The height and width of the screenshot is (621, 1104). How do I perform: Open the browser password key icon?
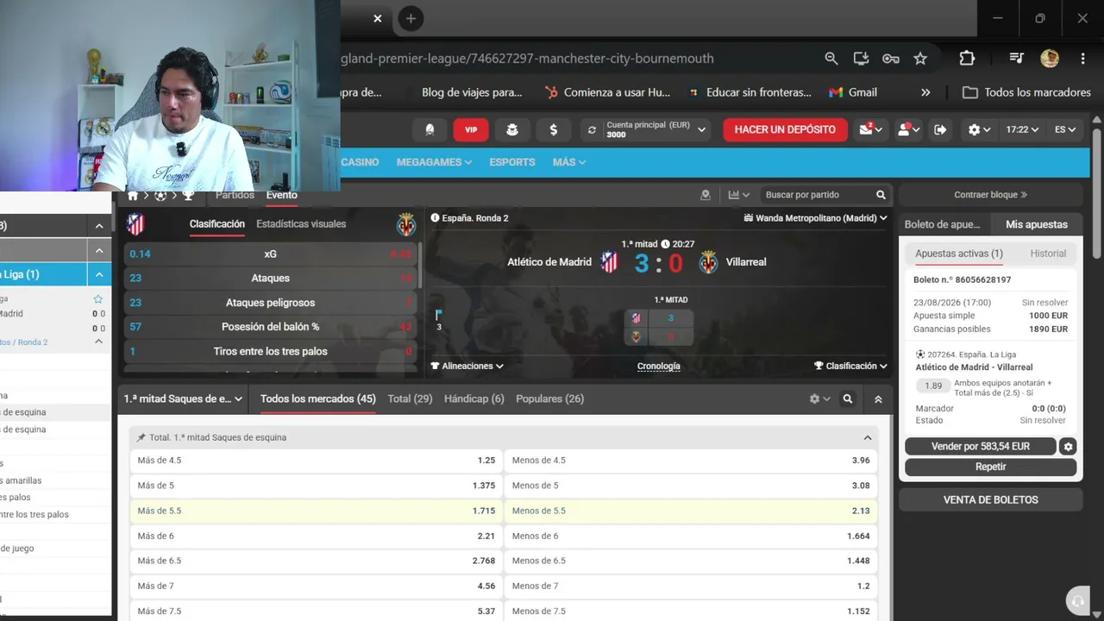891,59
